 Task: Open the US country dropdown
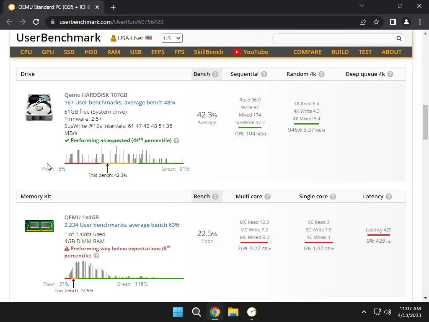tap(172, 38)
